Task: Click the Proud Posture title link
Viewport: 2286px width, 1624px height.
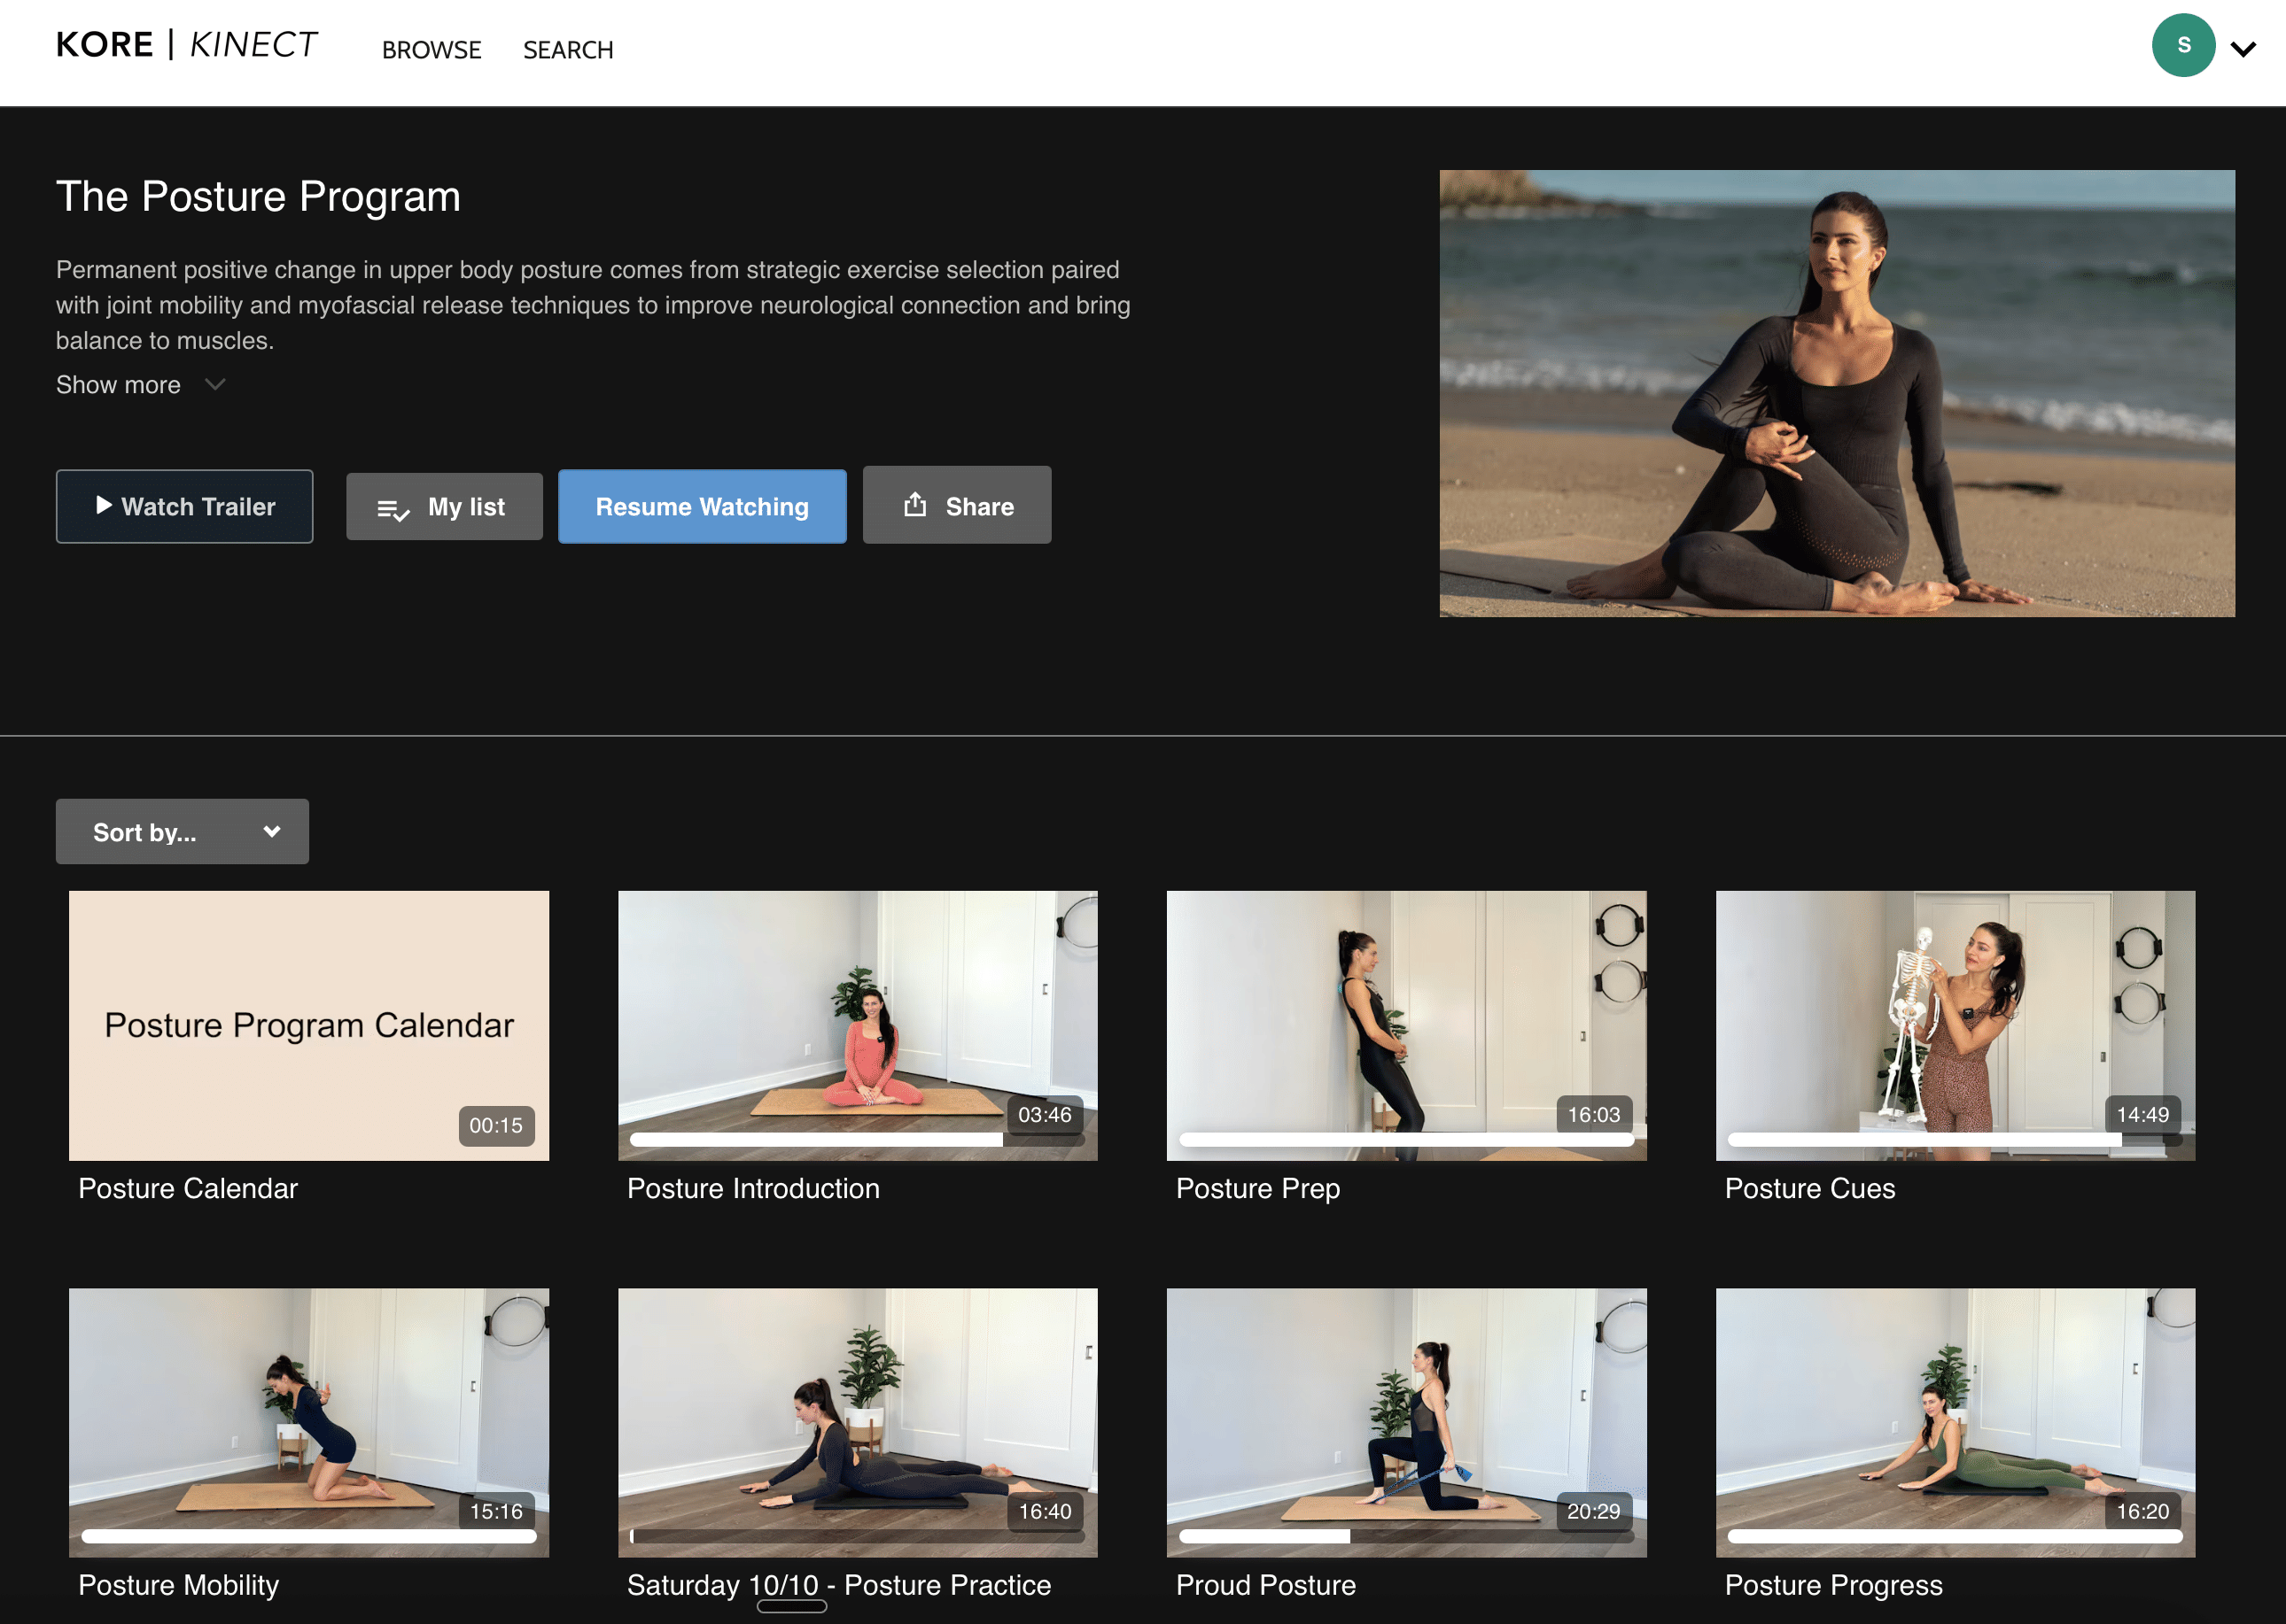Action: coord(1265,1585)
